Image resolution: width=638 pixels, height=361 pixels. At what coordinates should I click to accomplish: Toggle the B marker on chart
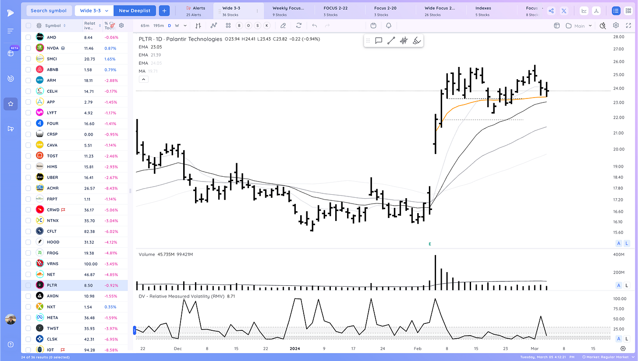click(x=239, y=26)
